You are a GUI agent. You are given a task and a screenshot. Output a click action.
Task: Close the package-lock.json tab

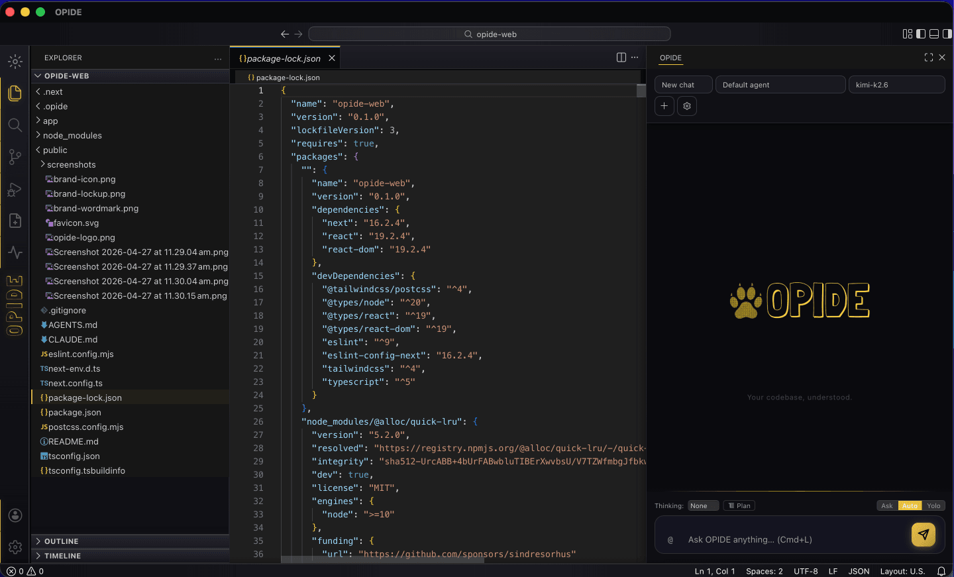coord(332,58)
